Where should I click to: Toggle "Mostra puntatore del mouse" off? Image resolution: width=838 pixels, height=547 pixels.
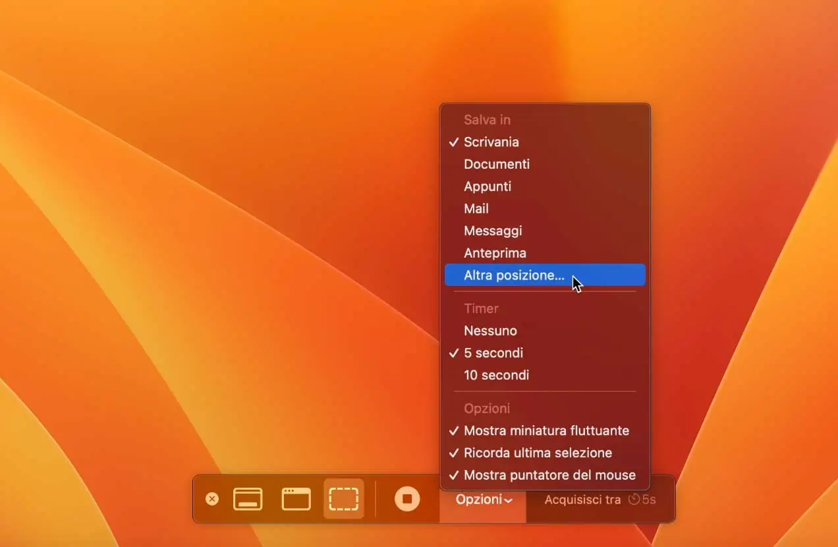549,475
